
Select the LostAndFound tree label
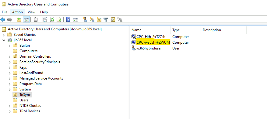(x=31, y=73)
